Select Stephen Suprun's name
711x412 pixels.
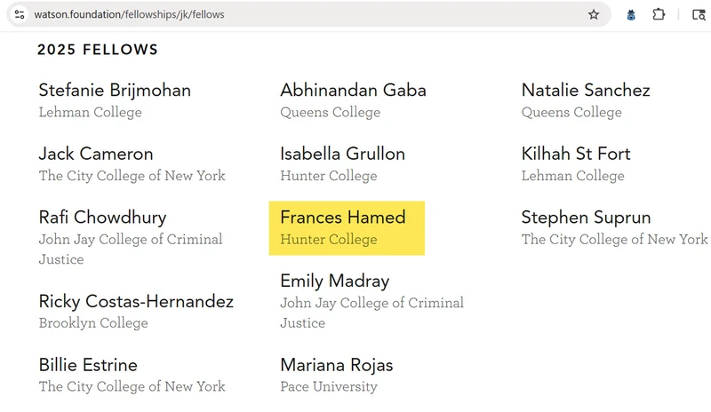(x=586, y=218)
